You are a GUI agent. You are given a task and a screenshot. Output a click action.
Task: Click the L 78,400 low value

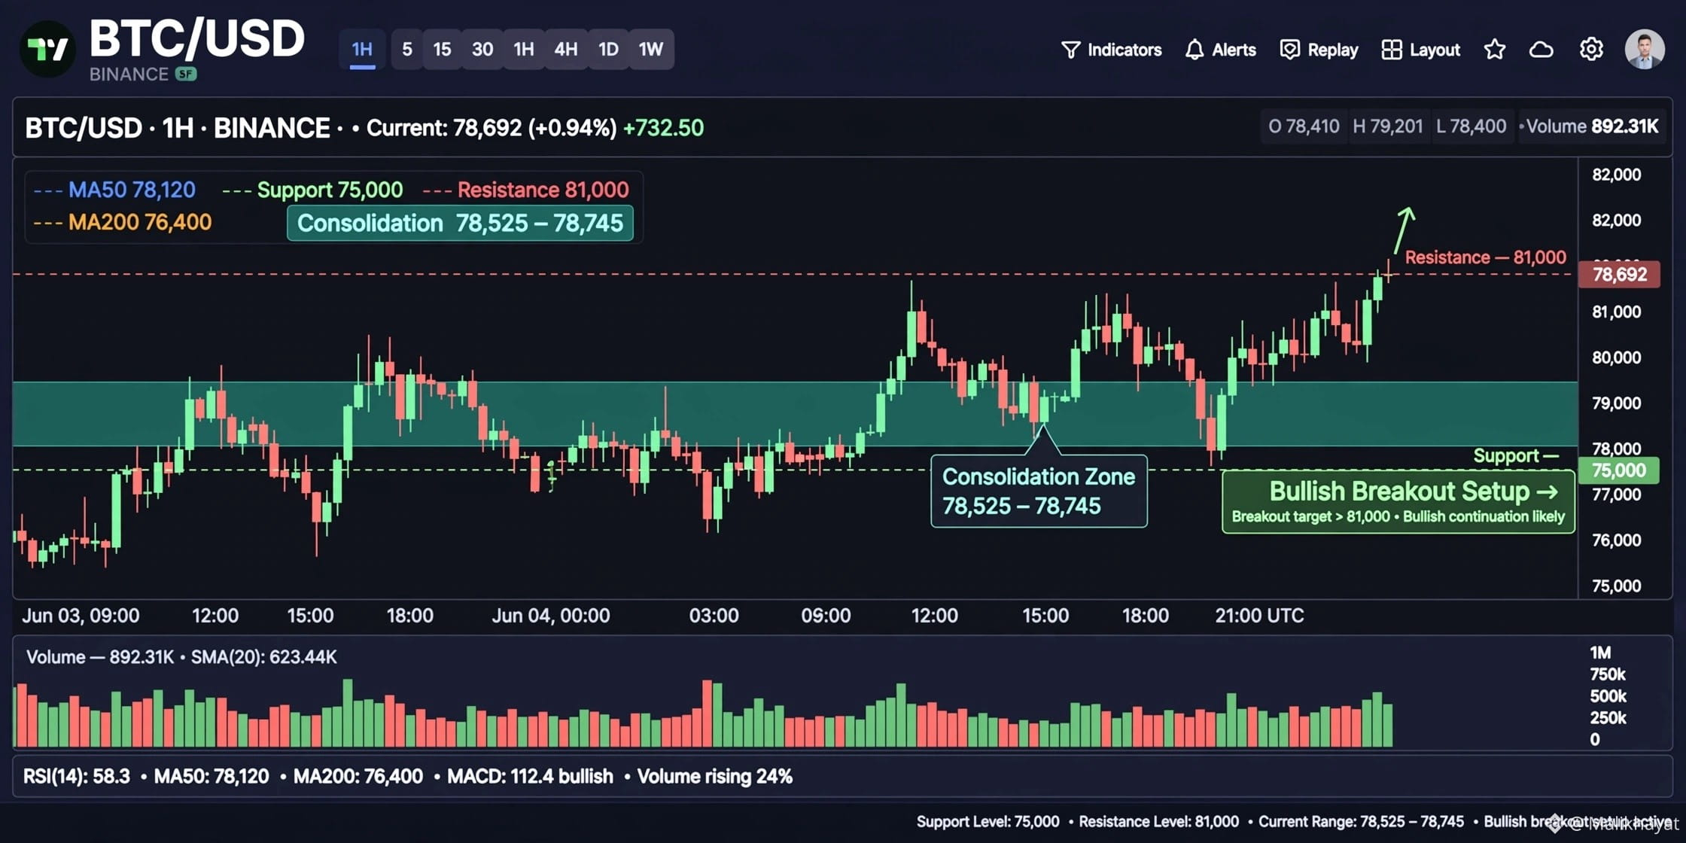tap(1471, 126)
